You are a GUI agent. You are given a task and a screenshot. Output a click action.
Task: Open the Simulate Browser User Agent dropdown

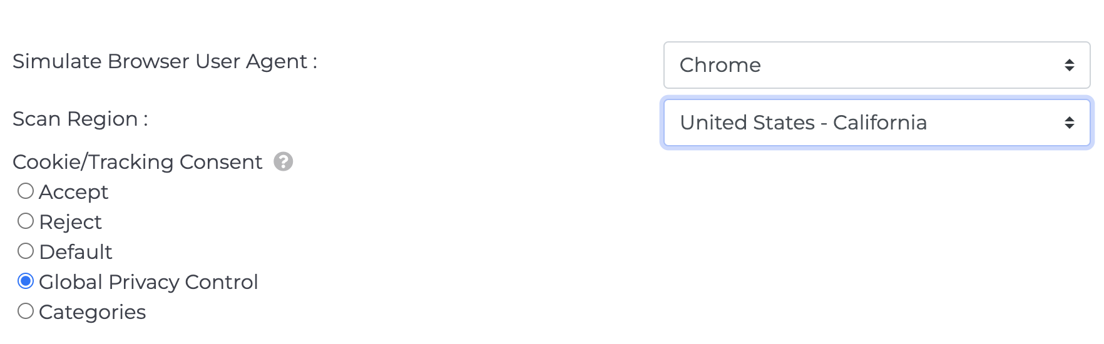[x=877, y=65]
